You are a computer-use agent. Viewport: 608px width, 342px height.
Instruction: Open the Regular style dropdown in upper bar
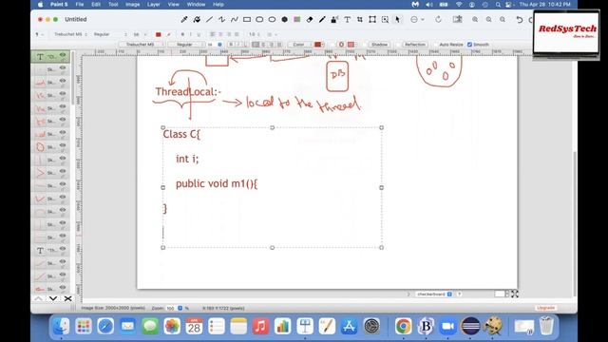[x=110, y=34]
